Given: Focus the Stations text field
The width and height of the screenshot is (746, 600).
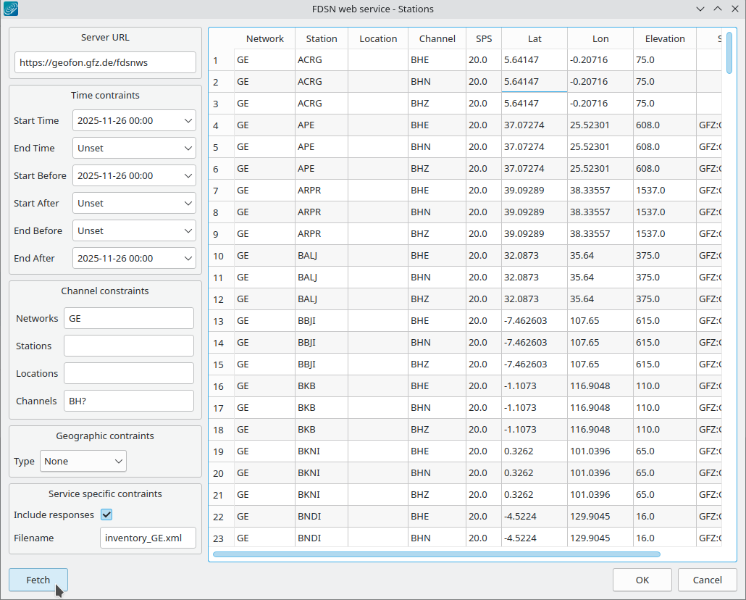Looking at the screenshot, I should (x=128, y=346).
